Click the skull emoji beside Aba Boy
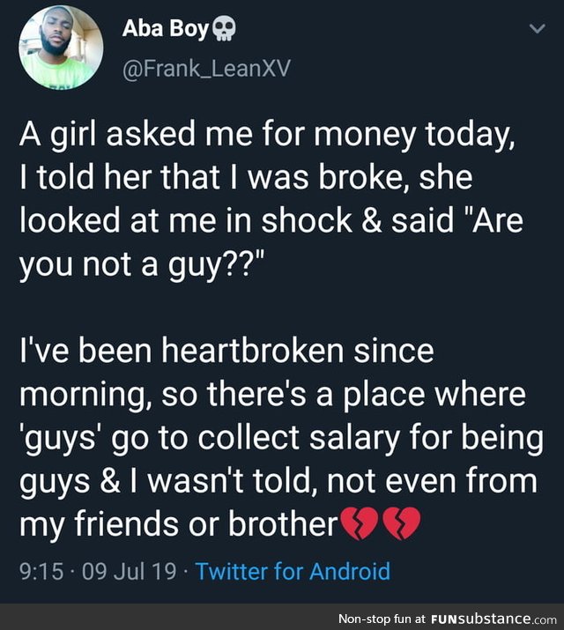The image size is (564, 630). point(224,30)
